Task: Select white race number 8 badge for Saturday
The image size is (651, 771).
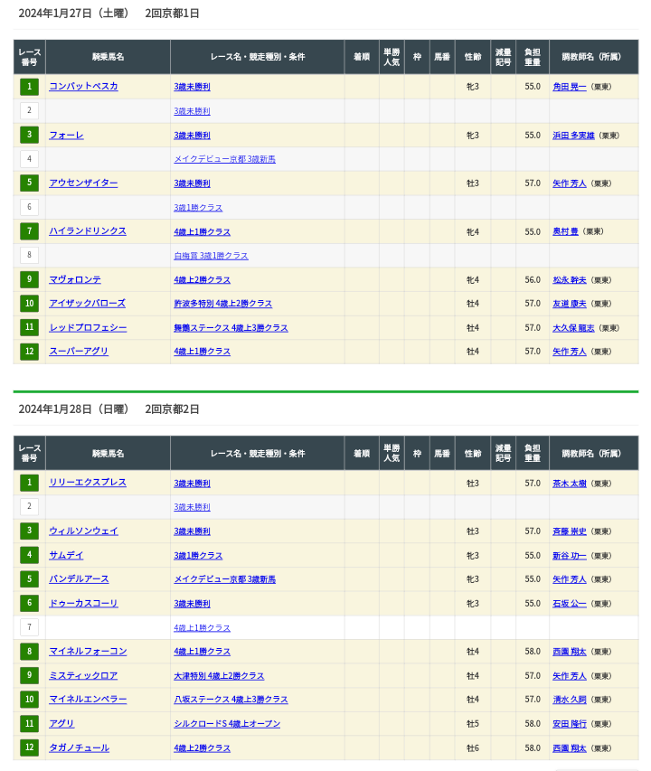Action: [x=30, y=255]
